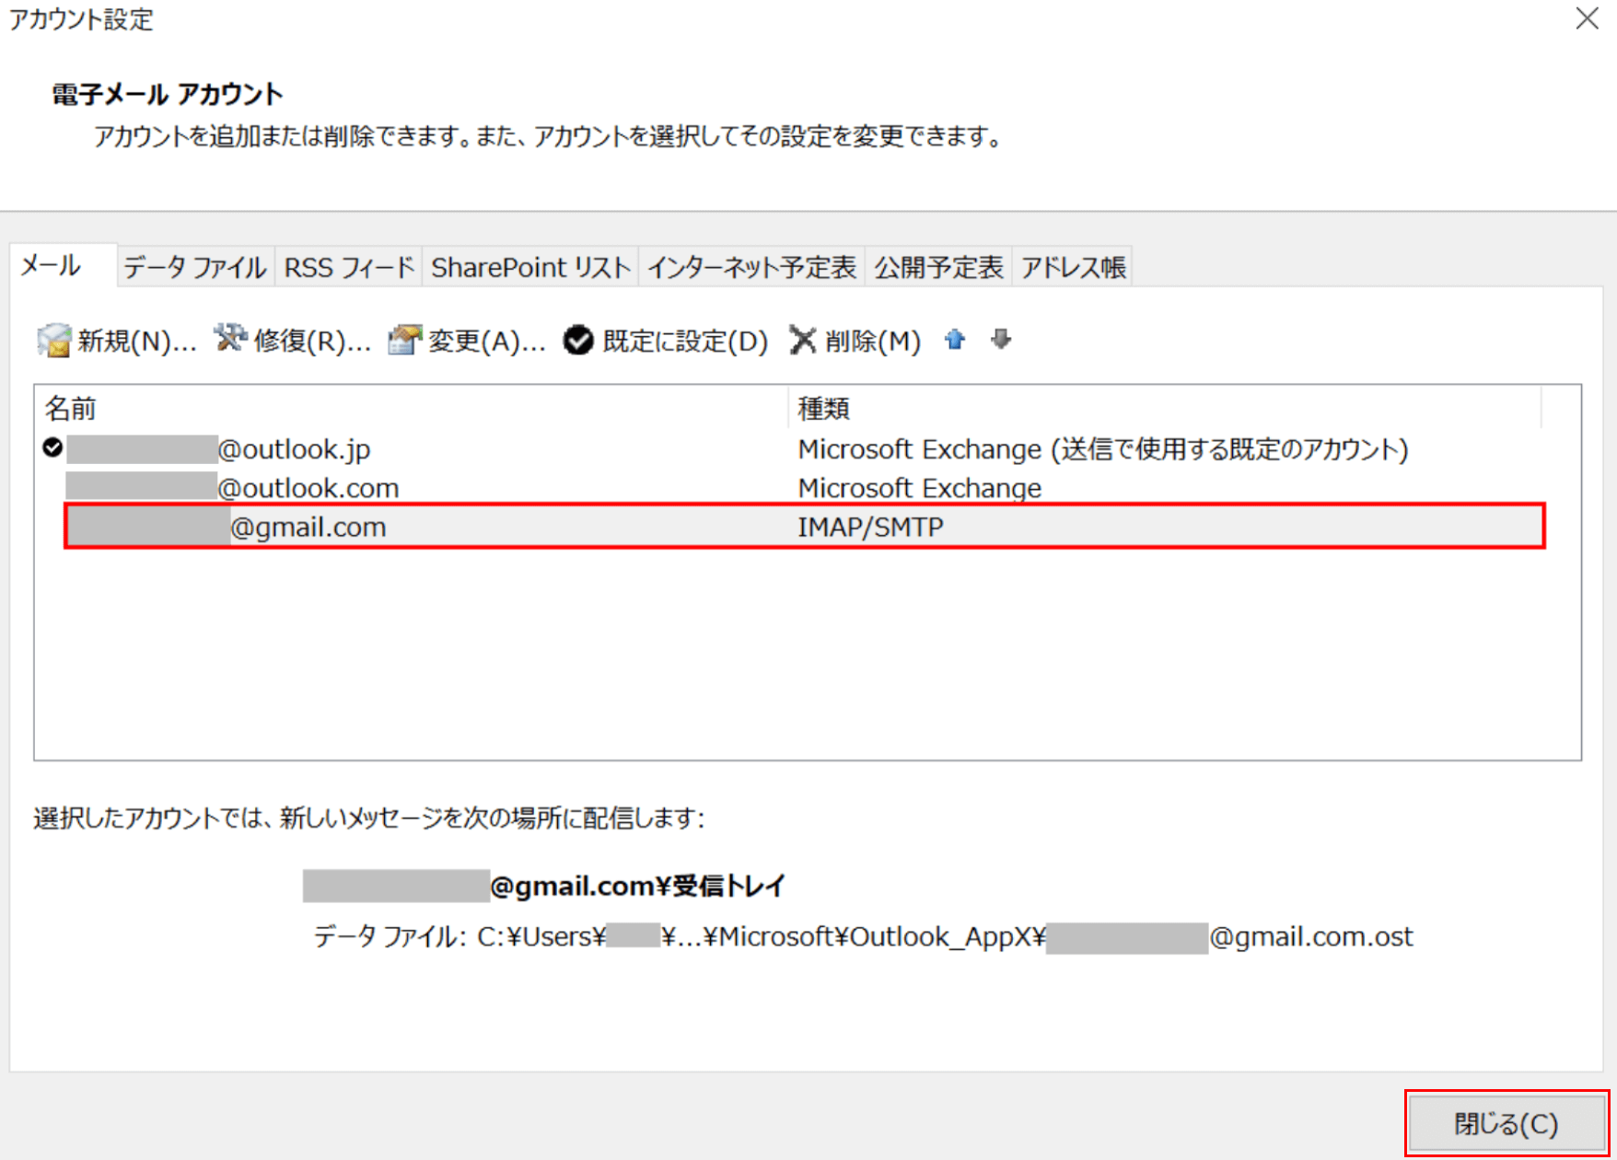Switch to the データ ファイル tab
Image resolution: width=1617 pixels, height=1160 pixels.
195,268
